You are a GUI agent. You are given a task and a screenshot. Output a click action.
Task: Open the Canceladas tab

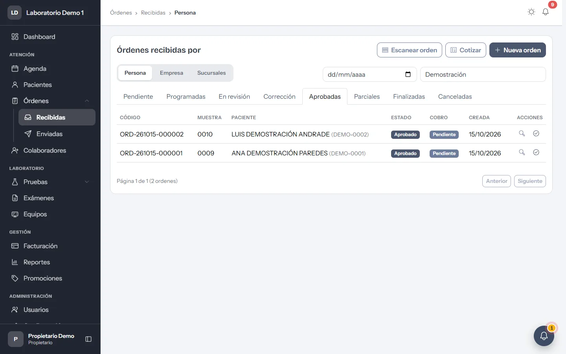click(x=455, y=96)
